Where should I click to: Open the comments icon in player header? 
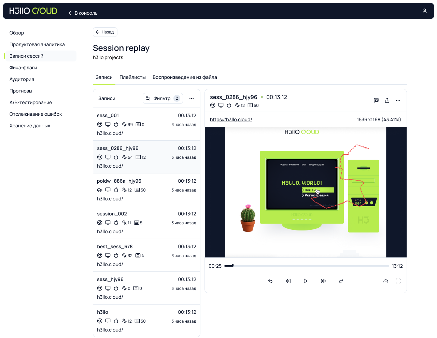coord(376,100)
